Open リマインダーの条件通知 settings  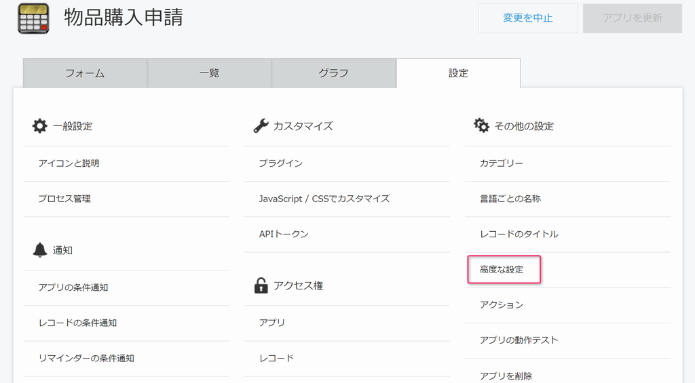(86, 358)
